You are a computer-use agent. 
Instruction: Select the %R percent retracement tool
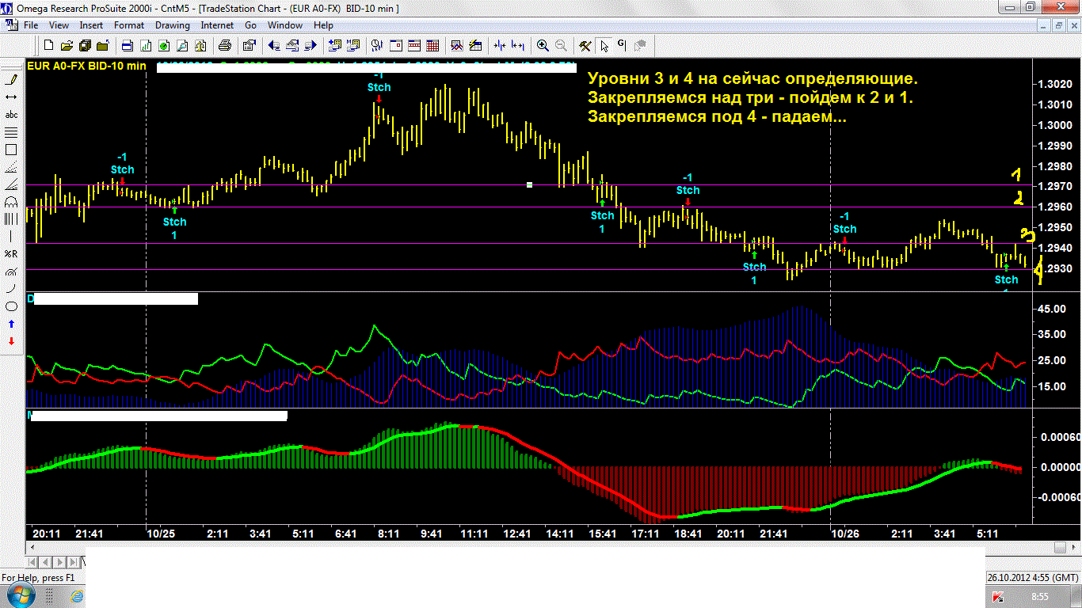coord(11,253)
